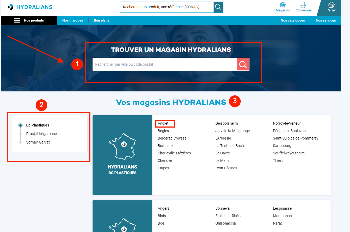Open the Hydralians logo home link
This screenshot has width=350, height=232.
[30, 7]
